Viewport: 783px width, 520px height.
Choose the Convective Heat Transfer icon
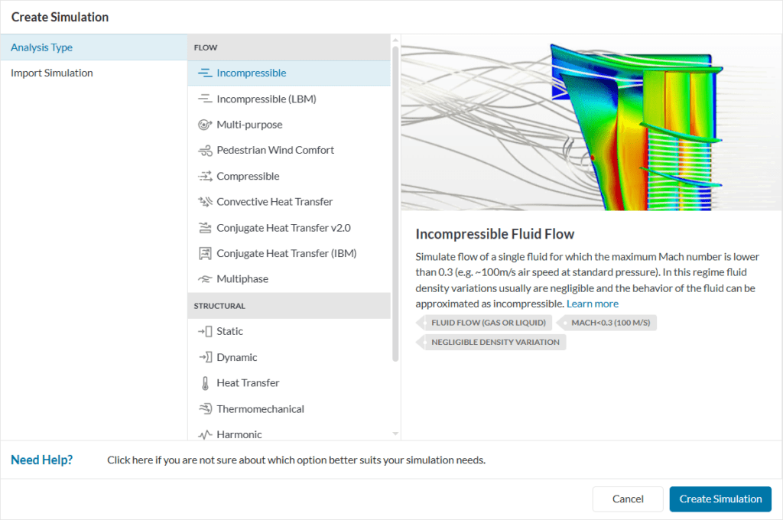pos(205,201)
